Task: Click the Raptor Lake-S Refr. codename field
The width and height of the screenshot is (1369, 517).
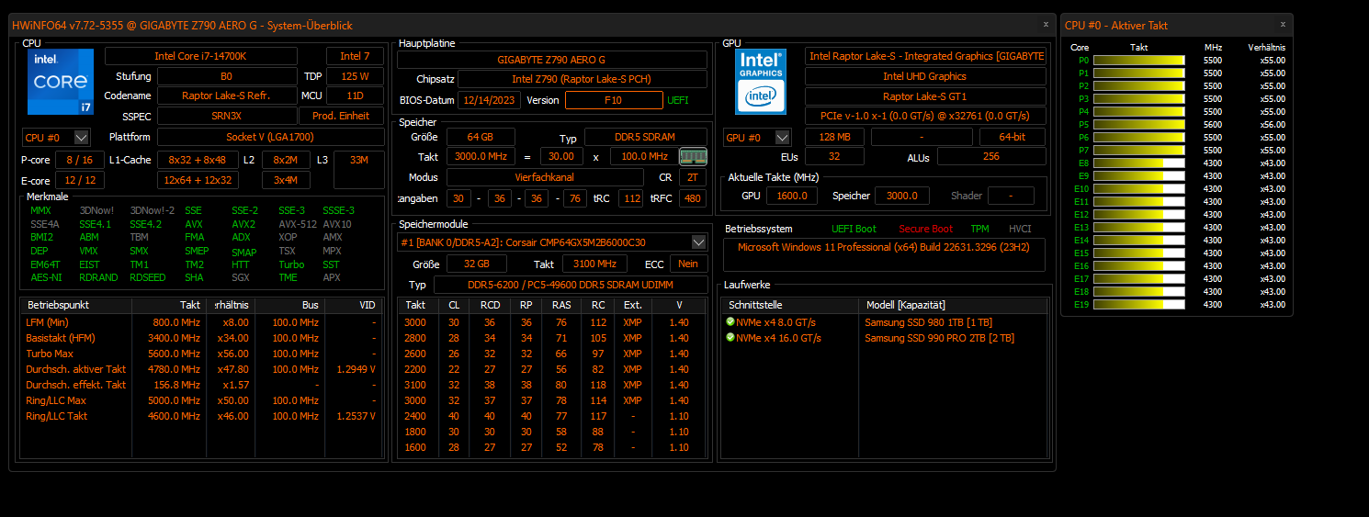Action: pyautogui.click(x=226, y=96)
